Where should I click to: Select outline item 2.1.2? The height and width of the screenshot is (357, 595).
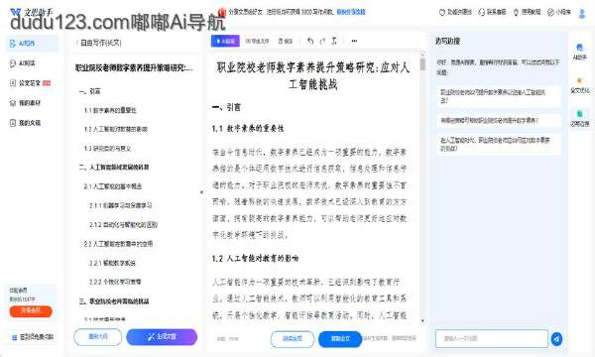click(123, 224)
